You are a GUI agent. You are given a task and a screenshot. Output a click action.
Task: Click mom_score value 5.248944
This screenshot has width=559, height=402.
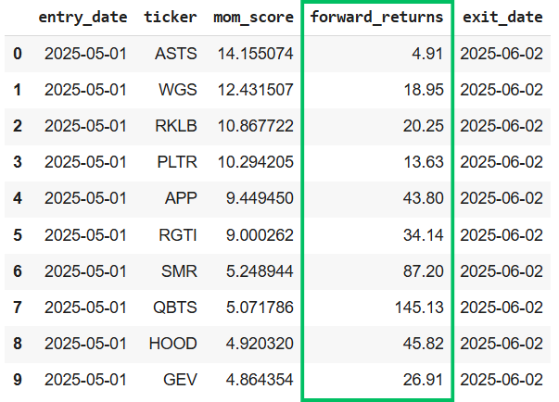point(260,271)
